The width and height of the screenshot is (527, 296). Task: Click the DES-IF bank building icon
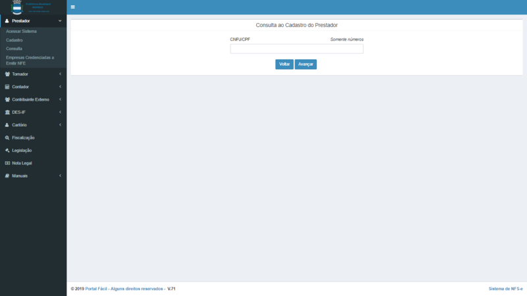point(7,112)
